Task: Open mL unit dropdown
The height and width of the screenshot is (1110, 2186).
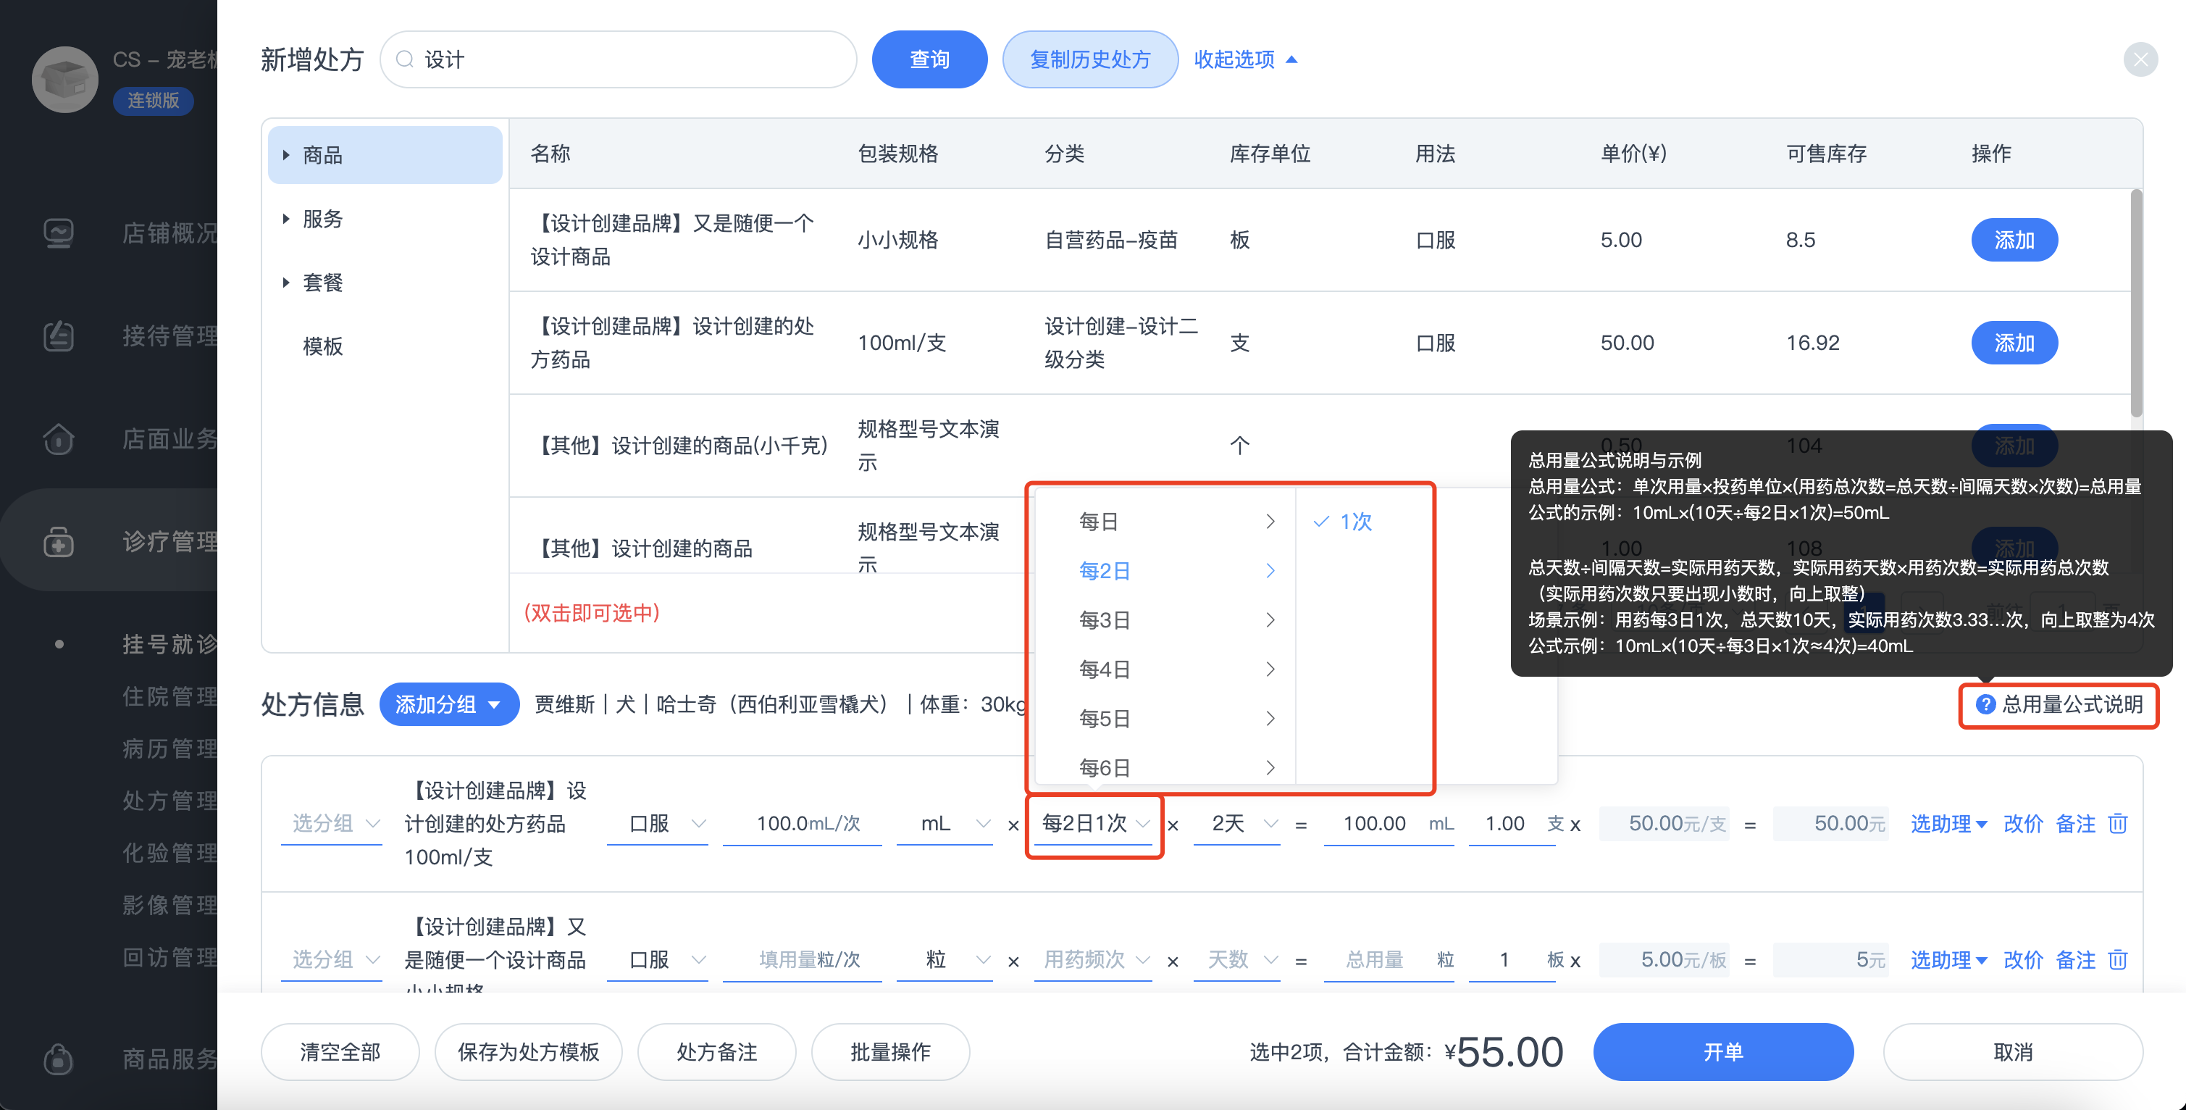Action: 945,823
